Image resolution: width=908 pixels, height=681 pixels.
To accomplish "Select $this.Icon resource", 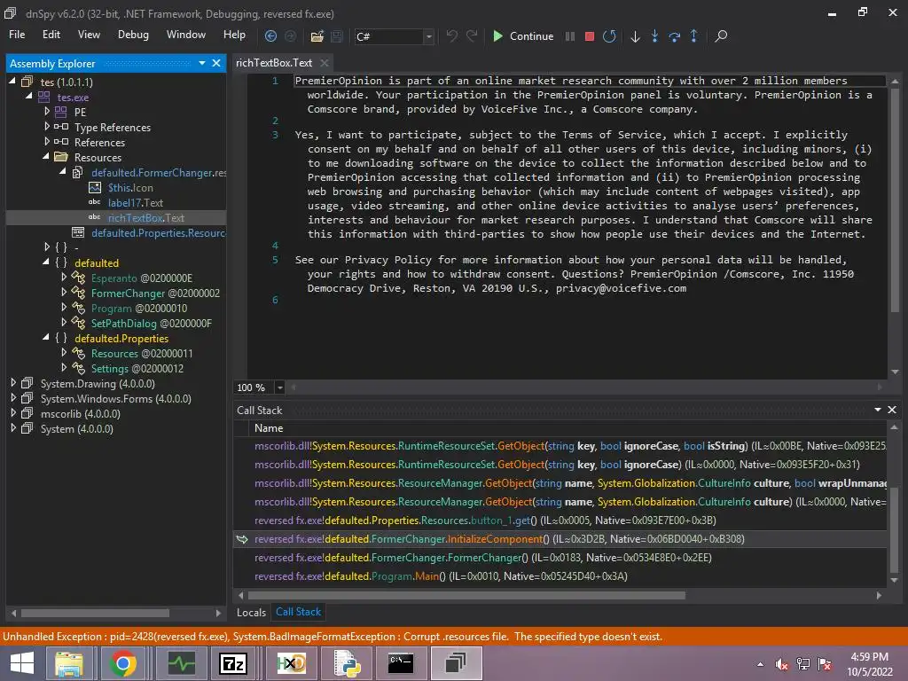I will click(130, 188).
